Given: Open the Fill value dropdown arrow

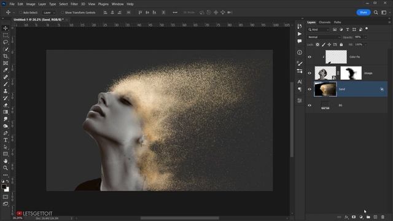Looking at the screenshot, I should click(x=365, y=45).
